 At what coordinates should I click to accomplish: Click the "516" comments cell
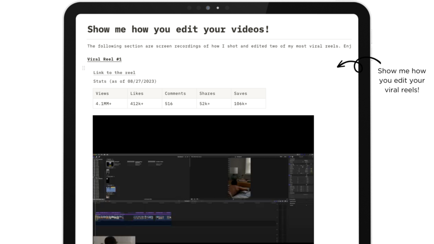click(x=179, y=104)
